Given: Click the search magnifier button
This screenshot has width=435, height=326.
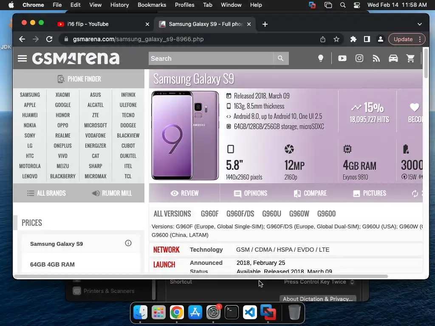Looking at the screenshot, I should 281,59.
